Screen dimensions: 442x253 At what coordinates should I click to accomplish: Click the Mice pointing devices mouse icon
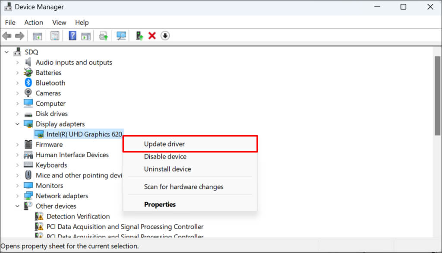[x=28, y=175]
